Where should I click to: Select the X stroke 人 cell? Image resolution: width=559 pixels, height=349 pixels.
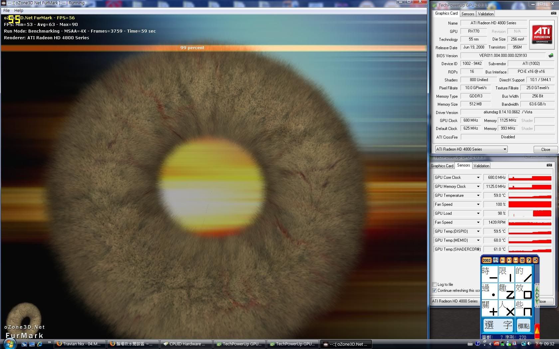coord(506,308)
